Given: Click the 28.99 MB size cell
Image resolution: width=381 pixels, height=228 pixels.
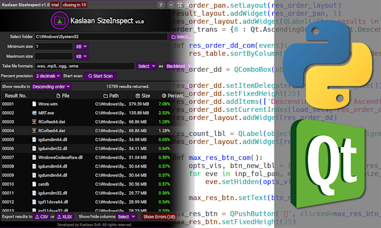Looking at the screenshot, I should (138, 202).
